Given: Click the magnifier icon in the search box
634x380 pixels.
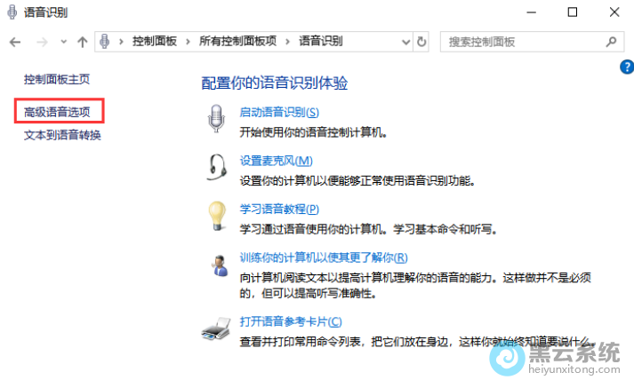Looking at the screenshot, I should pyautogui.click(x=611, y=42).
